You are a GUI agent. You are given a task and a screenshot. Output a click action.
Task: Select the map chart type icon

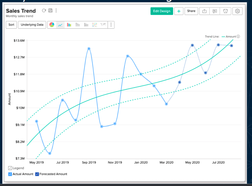(103, 25)
